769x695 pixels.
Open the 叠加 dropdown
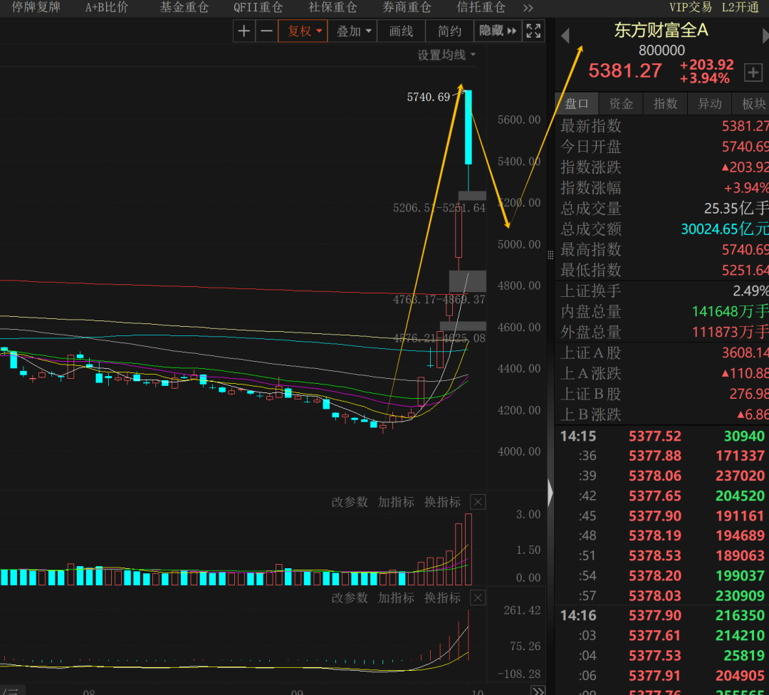pos(352,31)
